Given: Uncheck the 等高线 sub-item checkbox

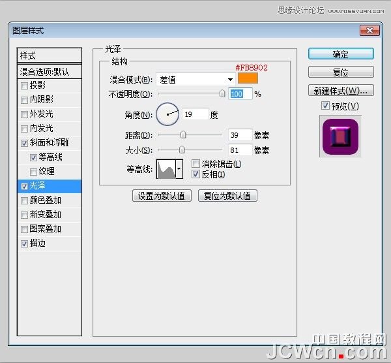Looking at the screenshot, I should 33,157.
